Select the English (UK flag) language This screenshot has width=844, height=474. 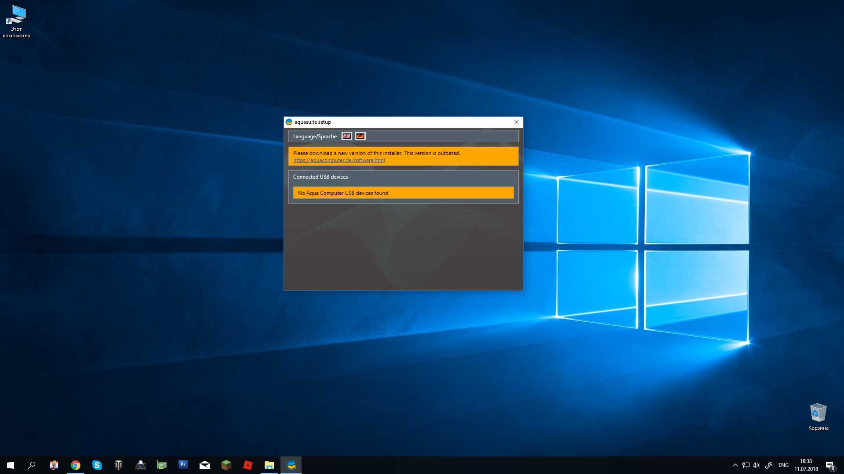point(346,136)
